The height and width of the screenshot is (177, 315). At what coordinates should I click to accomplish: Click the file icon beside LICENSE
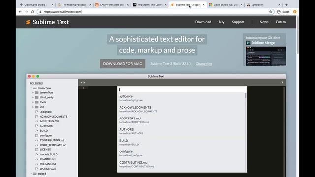click(x=37, y=149)
